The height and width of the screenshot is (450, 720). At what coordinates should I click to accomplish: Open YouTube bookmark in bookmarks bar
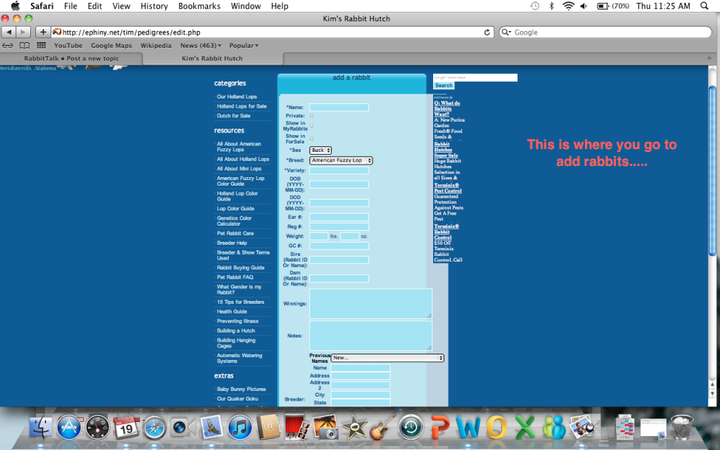[x=68, y=46]
